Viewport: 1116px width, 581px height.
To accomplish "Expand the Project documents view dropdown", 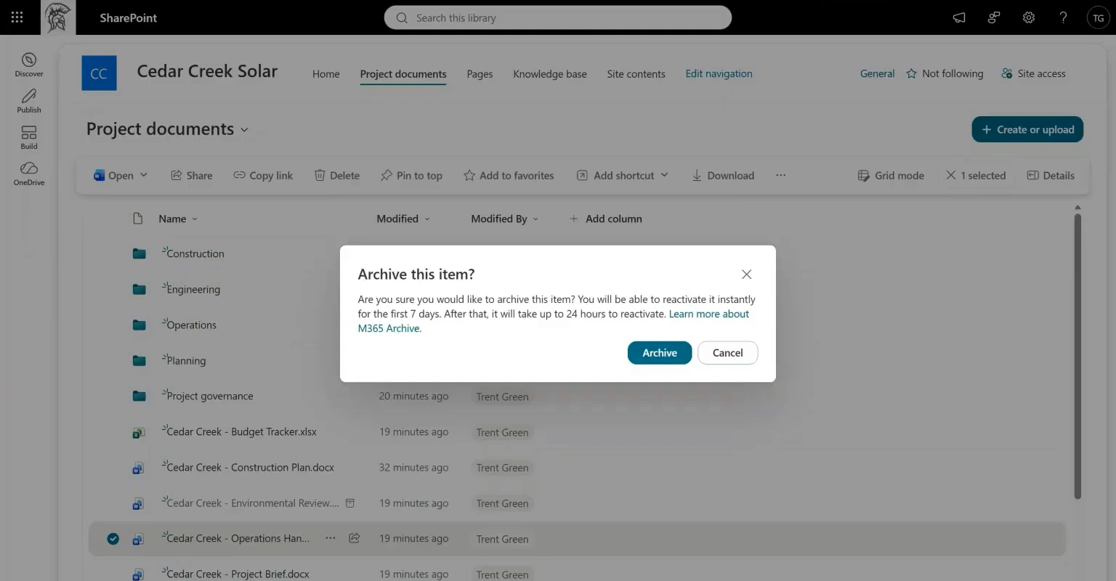I will [x=244, y=130].
